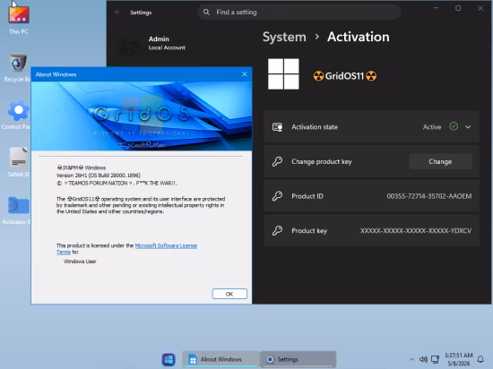Open the Start button on the taskbar

(169, 359)
